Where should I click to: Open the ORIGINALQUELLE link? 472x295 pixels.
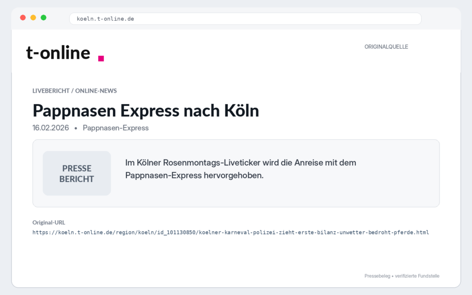pyautogui.click(x=386, y=47)
